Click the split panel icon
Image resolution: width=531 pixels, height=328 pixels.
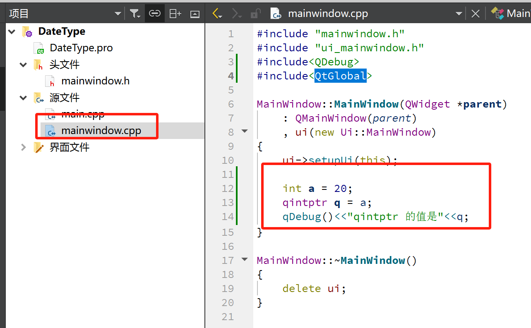coord(175,14)
